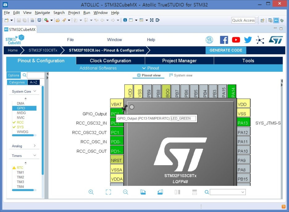Switch to the debug bug perspective icon
Viewport: 289px width, 212px height.
point(282,20)
